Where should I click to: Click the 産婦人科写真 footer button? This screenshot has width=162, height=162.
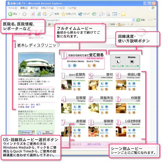(93, 144)
